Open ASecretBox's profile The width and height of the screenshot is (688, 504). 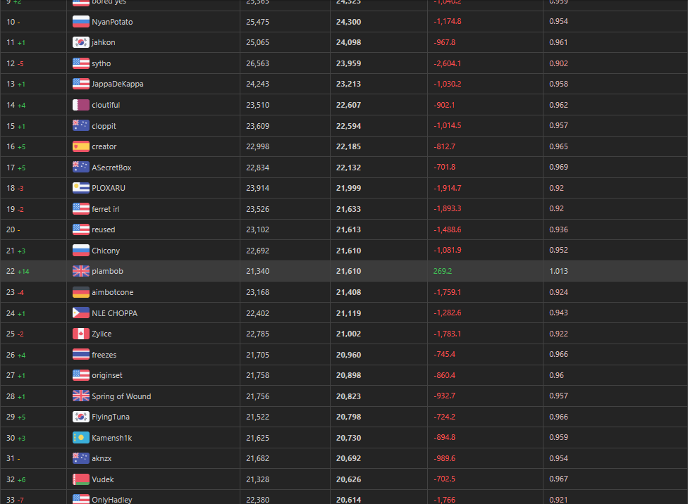[111, 168]
